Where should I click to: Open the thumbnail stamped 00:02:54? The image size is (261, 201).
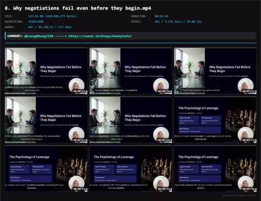coord(130,120)
